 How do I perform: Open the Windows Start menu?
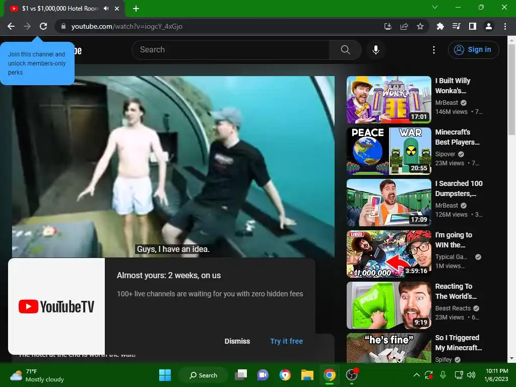pos(165,375)
